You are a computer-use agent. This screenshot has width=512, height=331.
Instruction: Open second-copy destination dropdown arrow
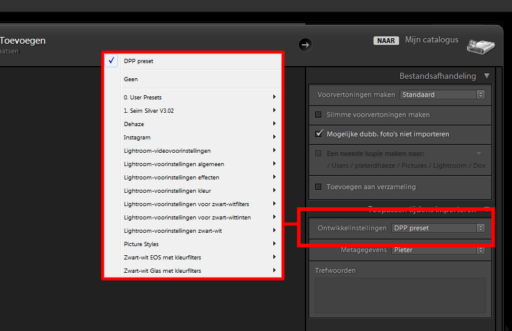tap(479, 153)
